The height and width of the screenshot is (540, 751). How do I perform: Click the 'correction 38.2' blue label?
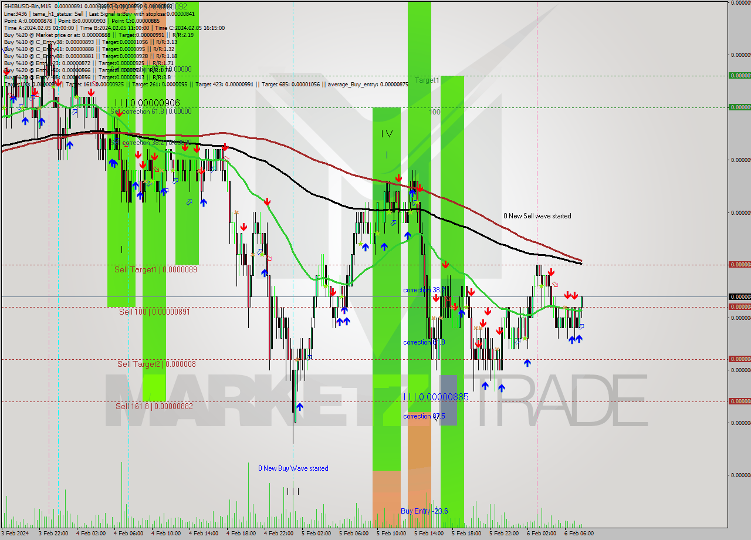424,290
